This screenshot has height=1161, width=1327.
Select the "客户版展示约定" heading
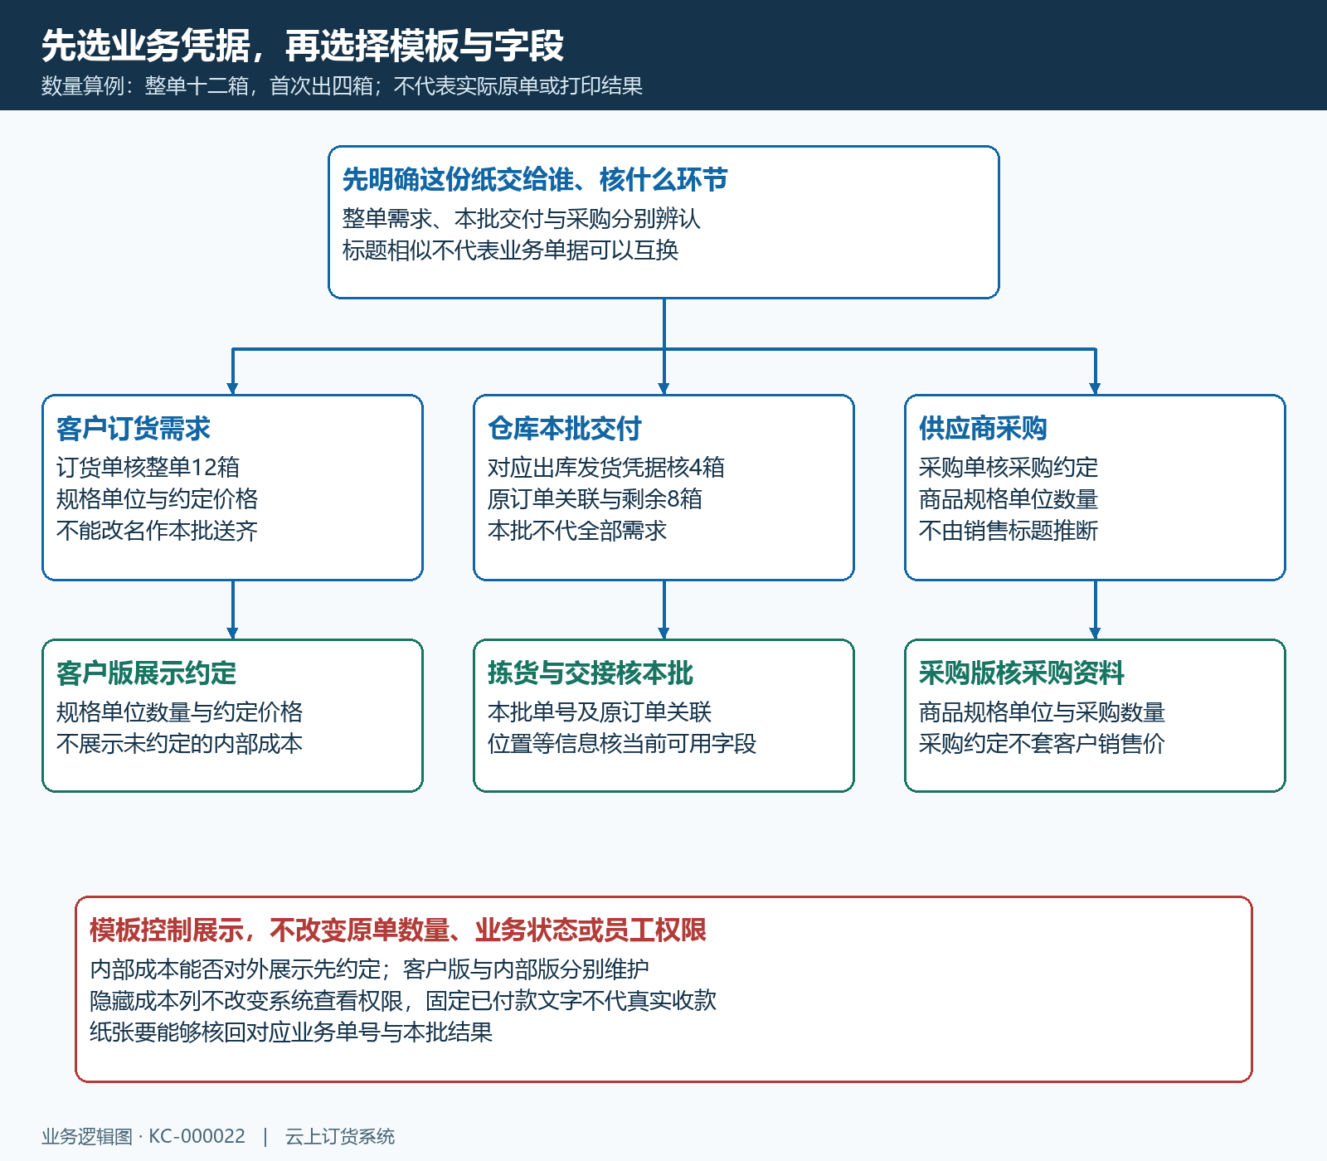click(x=146, y=673)
